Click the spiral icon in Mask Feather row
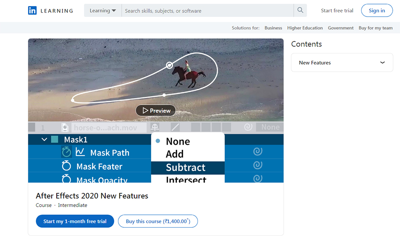This screenshot has height=237, width=400. pyautogui.click(x=258, y=165)
